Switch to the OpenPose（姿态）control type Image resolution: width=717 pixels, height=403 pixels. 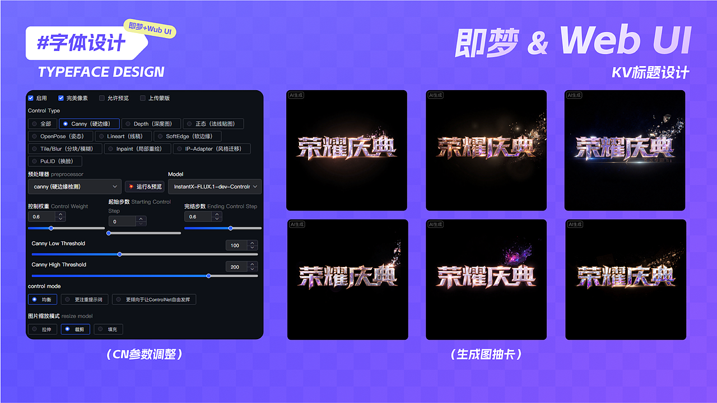[x=60, y=136]
